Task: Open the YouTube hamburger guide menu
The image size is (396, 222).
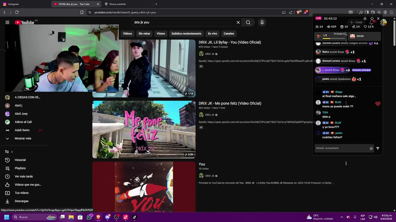Action: click(7, 22)
